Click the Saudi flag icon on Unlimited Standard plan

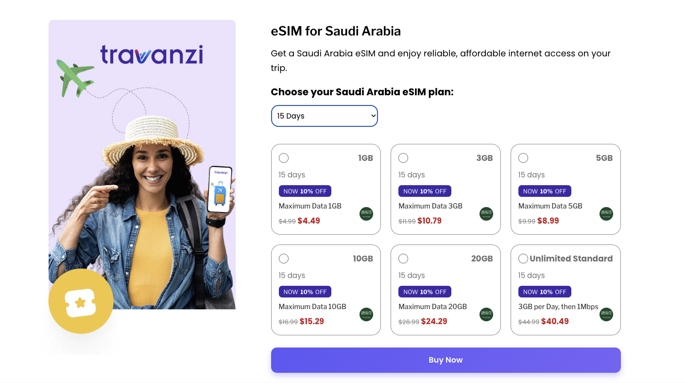pyautogui.click(x=606, y=314)
